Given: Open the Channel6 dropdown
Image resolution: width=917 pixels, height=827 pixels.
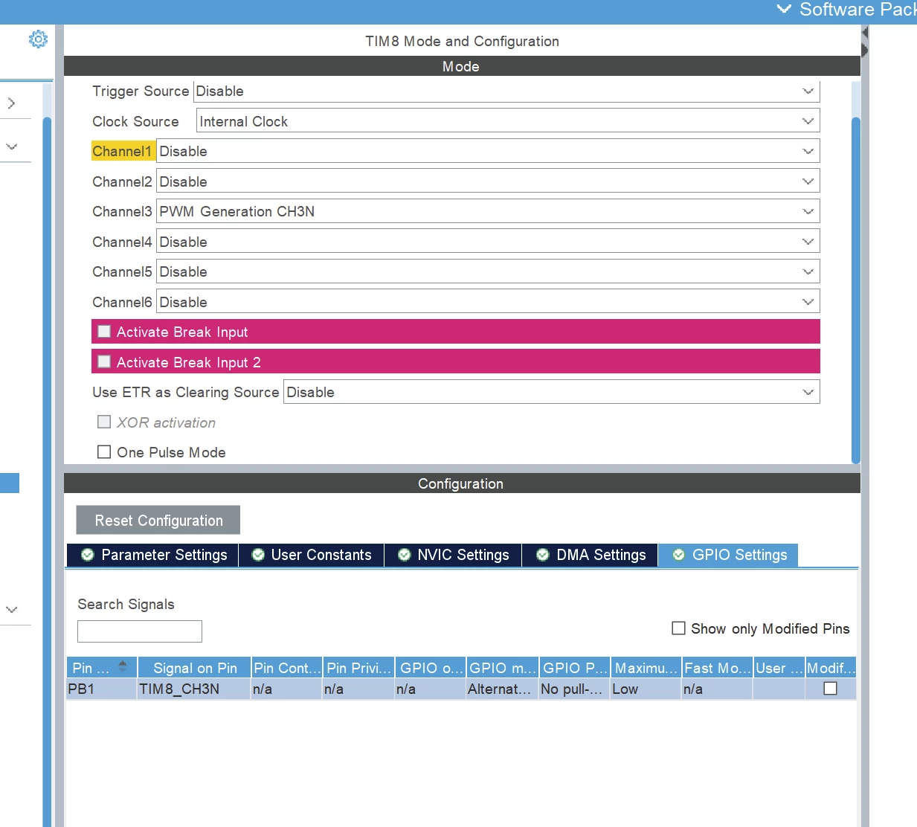Looking at the screenshot, I should tap(488, 302).
